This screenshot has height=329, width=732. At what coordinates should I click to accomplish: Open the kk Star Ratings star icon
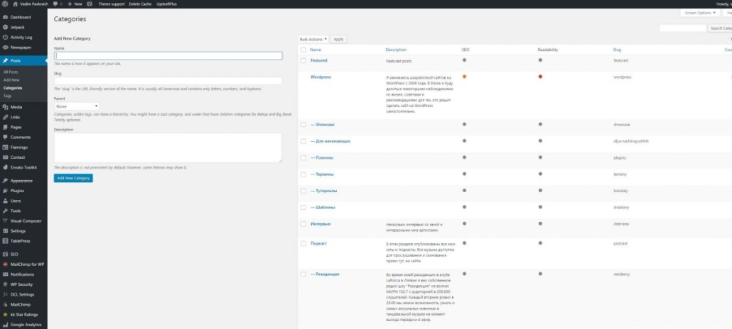(x=5, y=314)
